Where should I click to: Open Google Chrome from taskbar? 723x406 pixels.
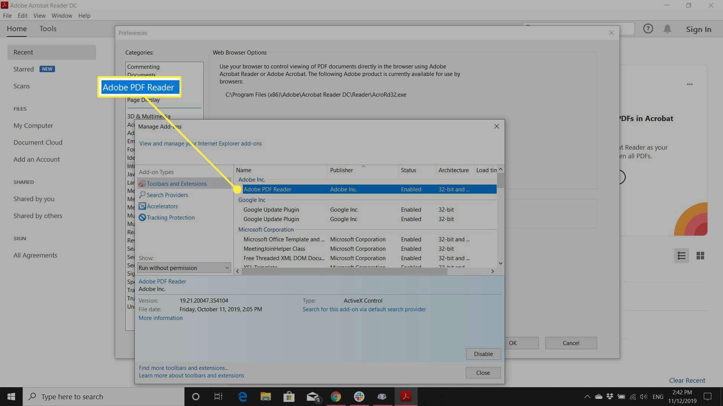[336, 397]
